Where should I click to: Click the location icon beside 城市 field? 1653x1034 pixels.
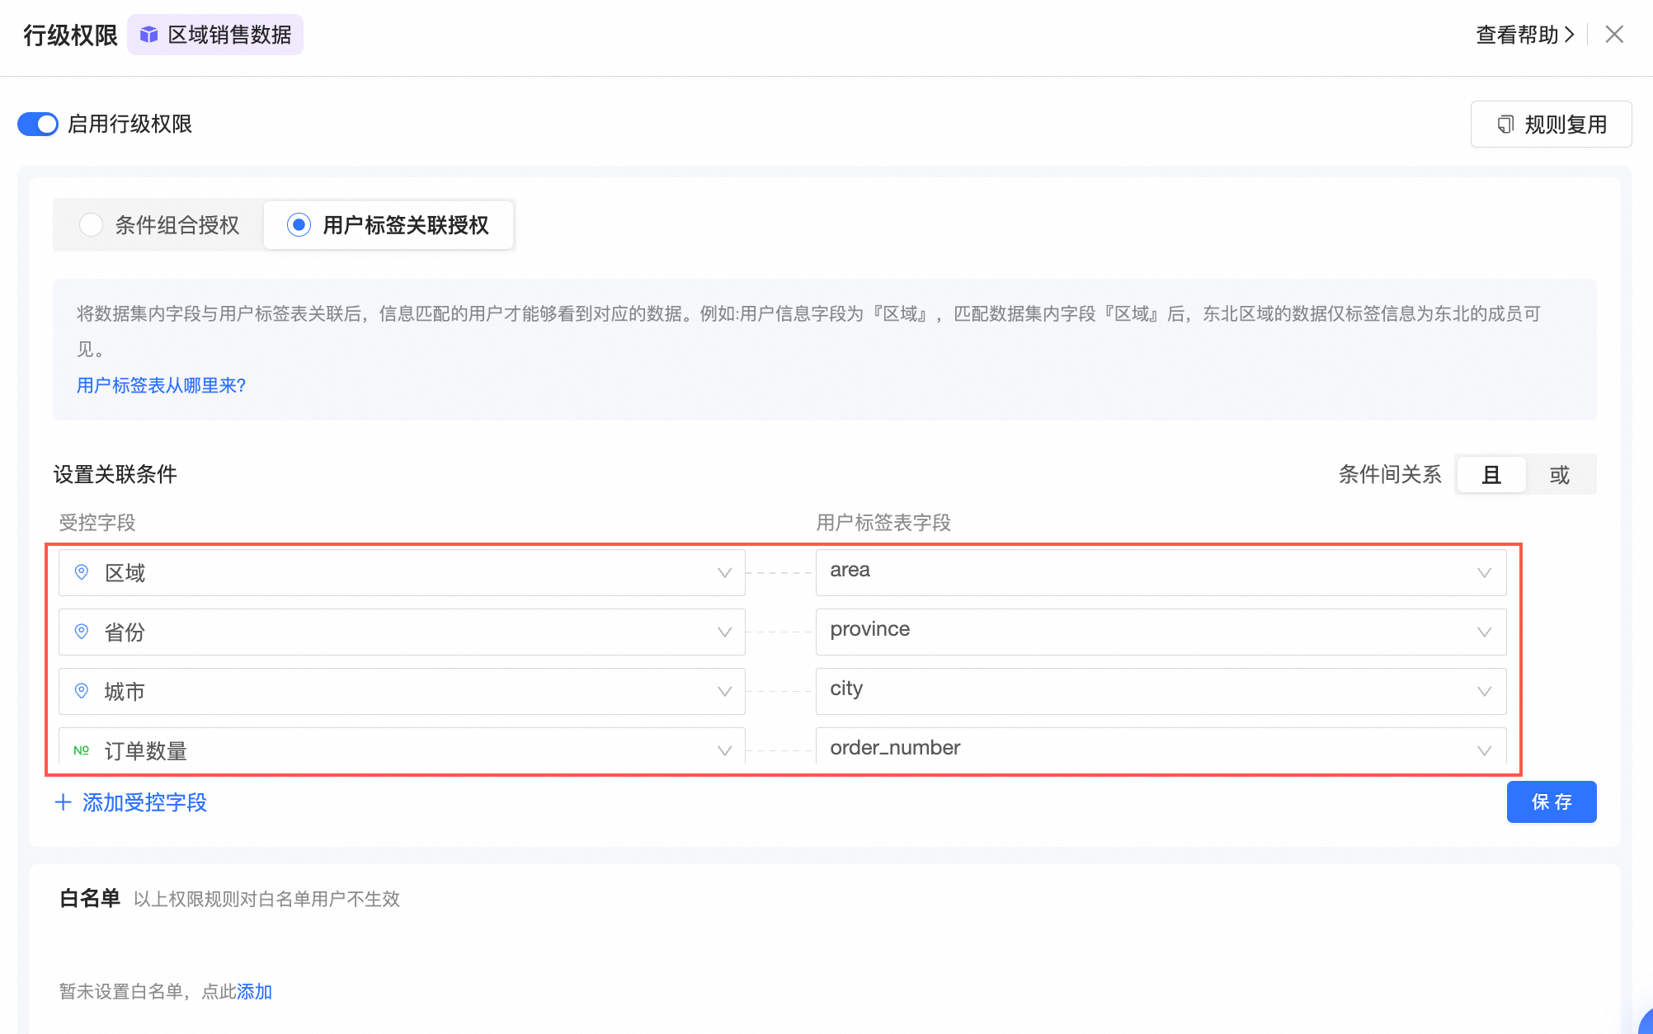click(x=82, y=691)
